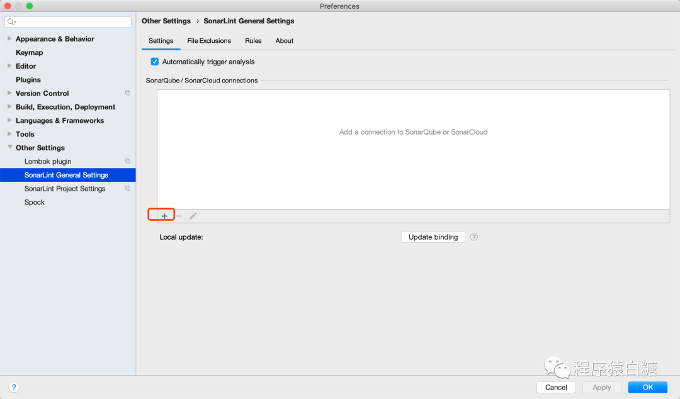Viewport: 680px width, 399px height.
Task: Select SonarLint General Settings item
Action: click(67, 175)
